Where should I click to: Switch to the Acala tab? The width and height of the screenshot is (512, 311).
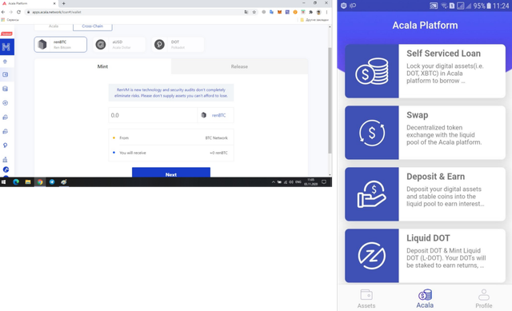[54, 26]
